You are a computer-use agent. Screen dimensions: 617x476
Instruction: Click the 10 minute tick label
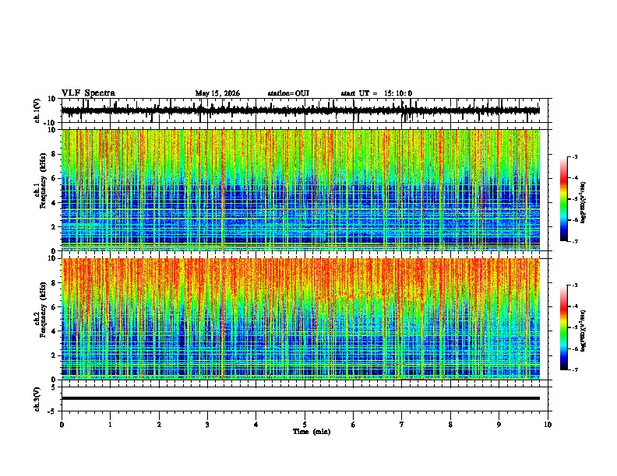click(548, 425)
